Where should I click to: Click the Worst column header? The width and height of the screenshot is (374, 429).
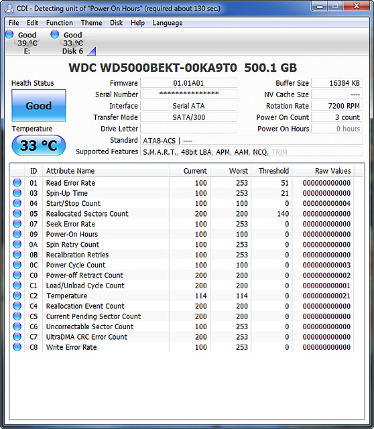pos(231,171)
